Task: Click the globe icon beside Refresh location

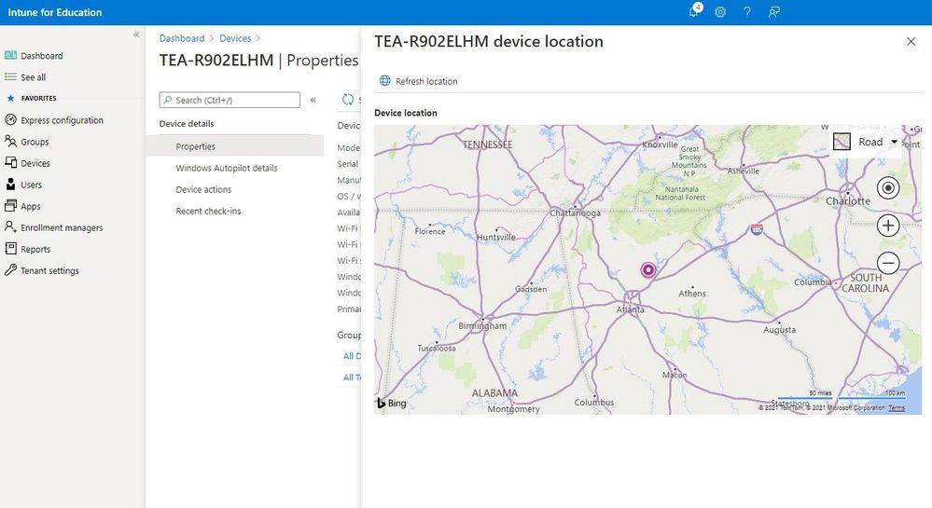Action: click(385, 80)
